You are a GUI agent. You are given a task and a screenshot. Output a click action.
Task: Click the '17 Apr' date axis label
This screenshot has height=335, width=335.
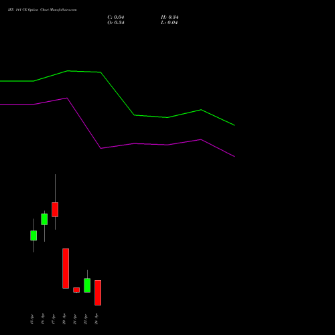click(54, 319)
